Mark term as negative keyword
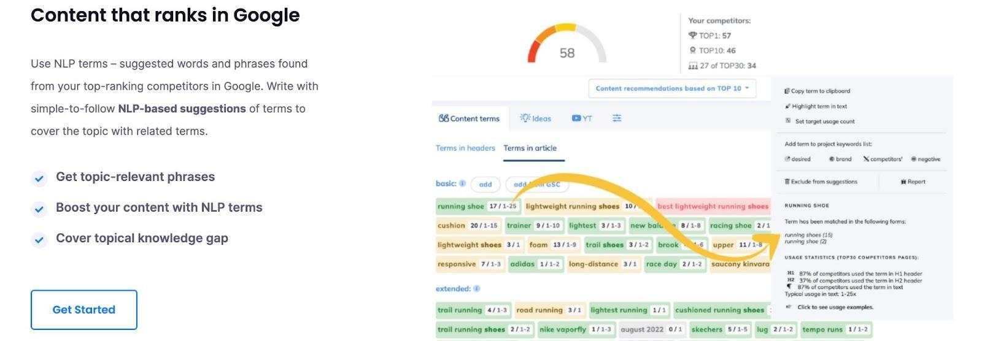The image size is (982, 341). pyautogui.click(x=926, y=159)
